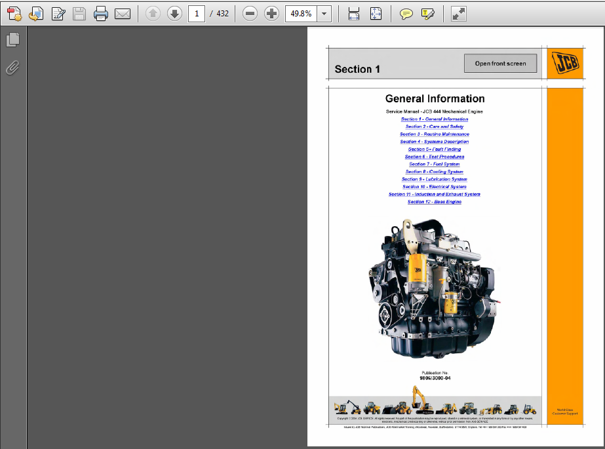Open Section 7 - Fuel System link

[x=435, y=164]
